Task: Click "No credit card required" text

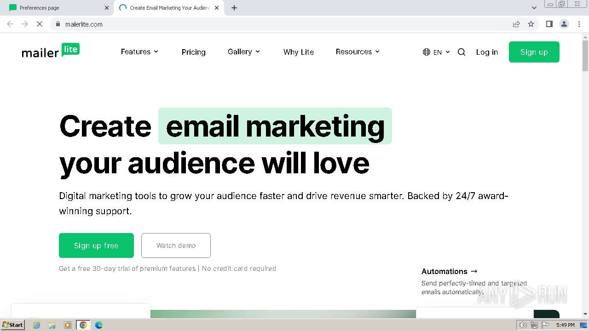Action: pyautogui.click(x=239, y=268)
